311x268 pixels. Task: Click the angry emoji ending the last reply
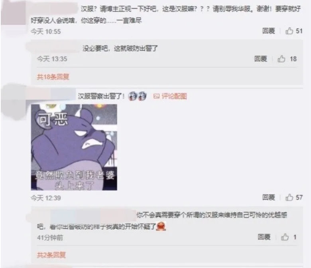161,226
